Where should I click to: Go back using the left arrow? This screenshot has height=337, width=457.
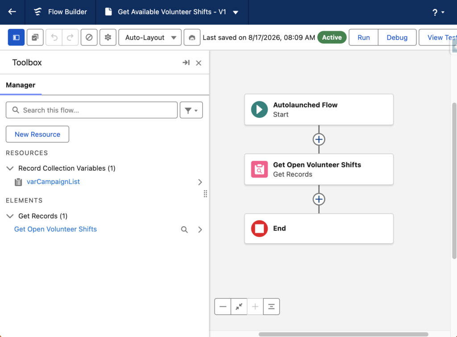click(x=12, y=12)
